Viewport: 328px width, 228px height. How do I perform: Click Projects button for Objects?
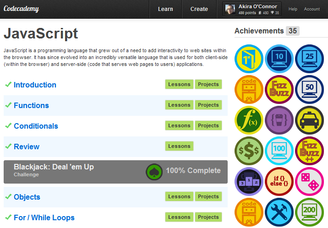coord(208,196)
